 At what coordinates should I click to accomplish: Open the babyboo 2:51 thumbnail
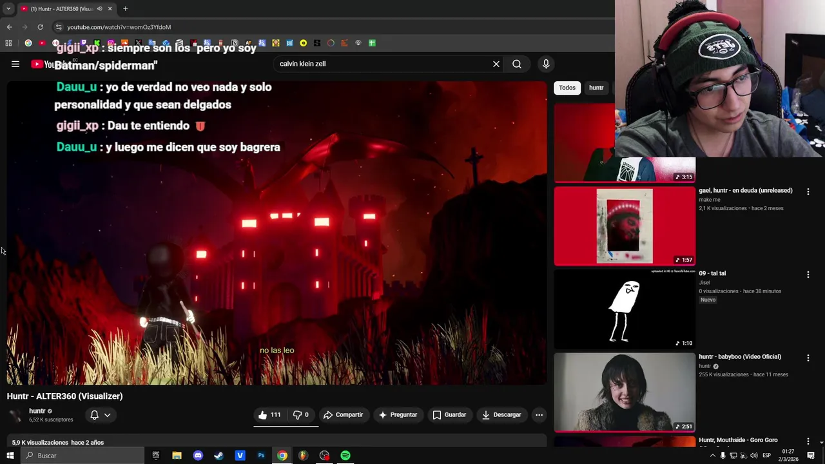625,392
